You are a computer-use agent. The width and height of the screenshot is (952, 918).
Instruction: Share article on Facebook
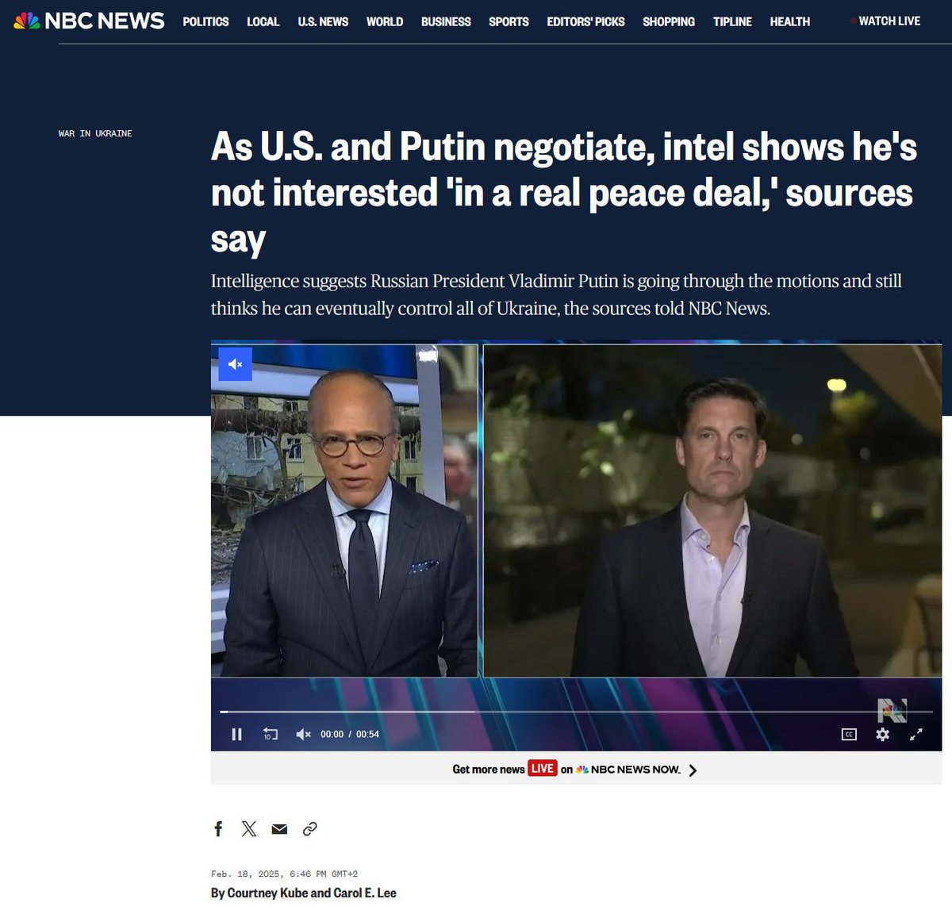point(219,829)
